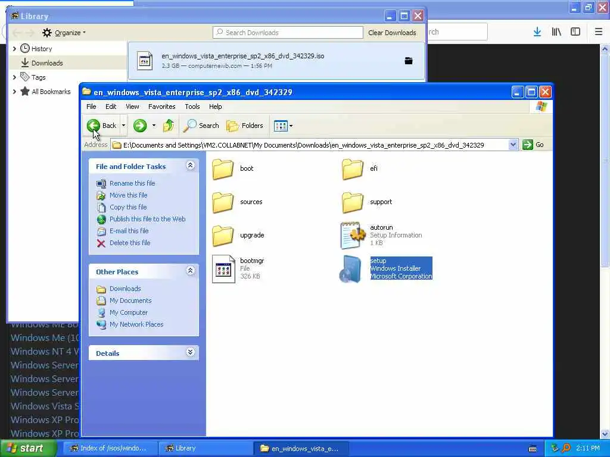Select the upgrade folder icon
The height and width of the screenshot is (457, 610).
click(x=223, y=236)
